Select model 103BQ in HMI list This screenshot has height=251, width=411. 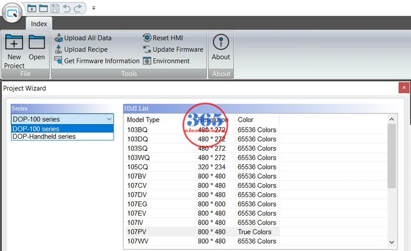138,130
